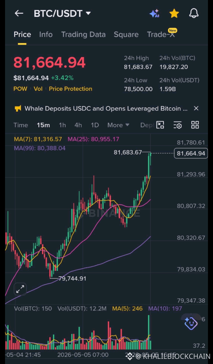Tap the Vol(BTC): 150 label
This screenshot has height=364, width=213.
click(33, 309)
